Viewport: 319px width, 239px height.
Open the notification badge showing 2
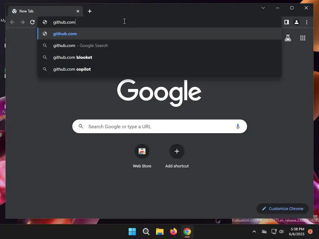pyautogui.click(x=310, y=232)
